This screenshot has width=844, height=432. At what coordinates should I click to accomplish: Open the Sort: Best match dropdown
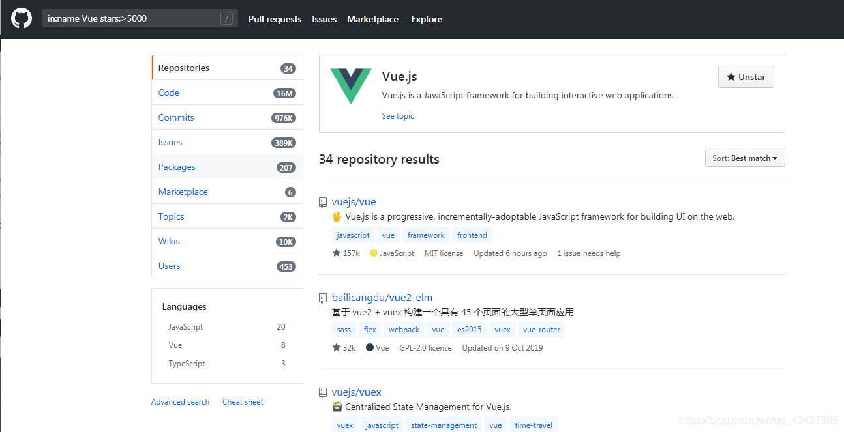coord(745,158)
